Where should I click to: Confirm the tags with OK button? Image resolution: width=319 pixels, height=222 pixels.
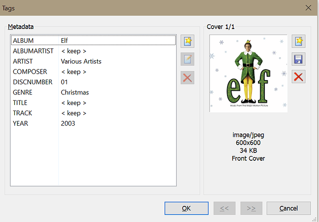186,208
